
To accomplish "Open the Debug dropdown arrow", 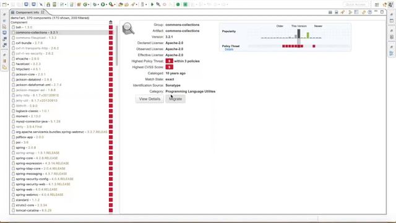I will (98, 4).
